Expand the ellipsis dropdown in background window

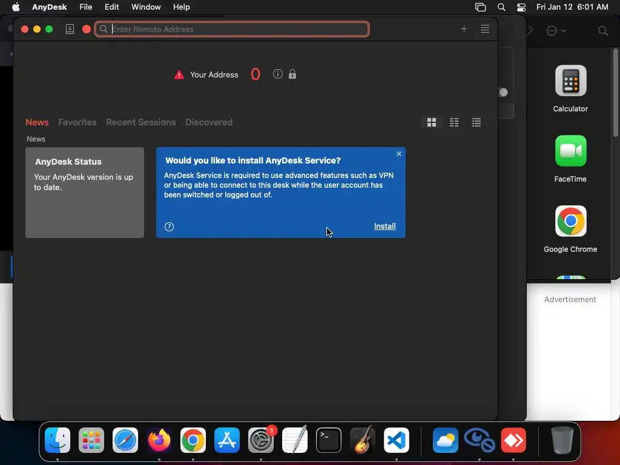click(x=556, y=31)
